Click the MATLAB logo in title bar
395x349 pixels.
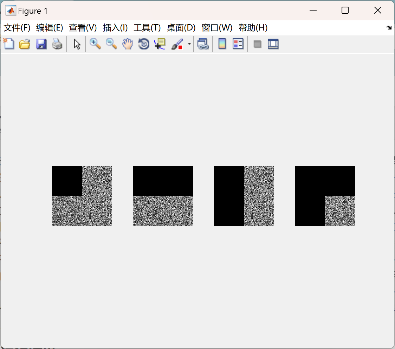click(x=11, y=11)
